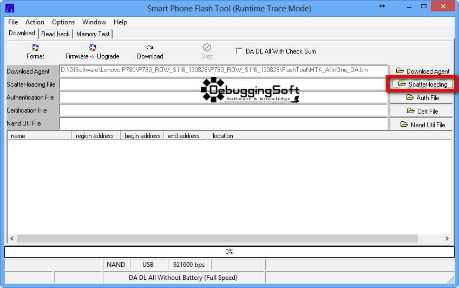Click the Certification File path field

[224, 110]
